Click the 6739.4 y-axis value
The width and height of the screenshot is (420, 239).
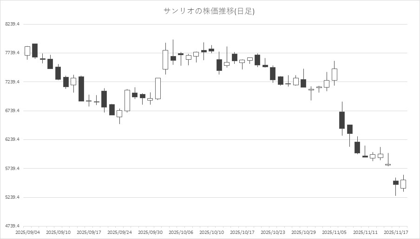tap(13, 111)
